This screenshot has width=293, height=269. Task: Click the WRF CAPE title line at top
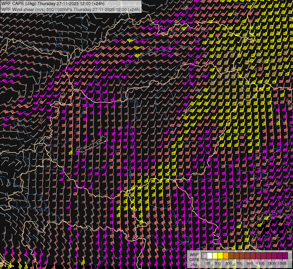click(x=53, y=4)
